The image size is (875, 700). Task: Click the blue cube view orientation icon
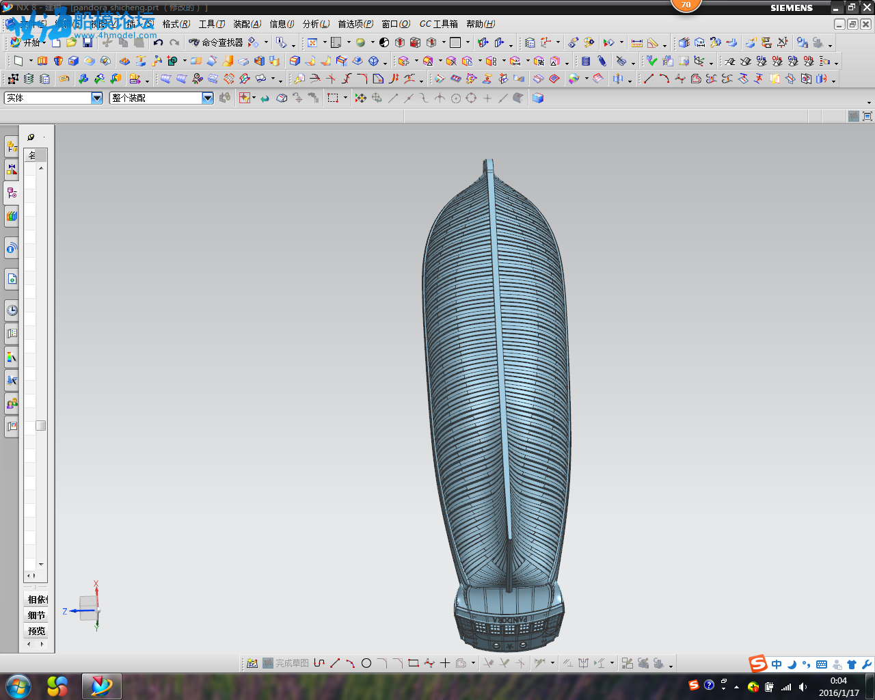(538, 98)
